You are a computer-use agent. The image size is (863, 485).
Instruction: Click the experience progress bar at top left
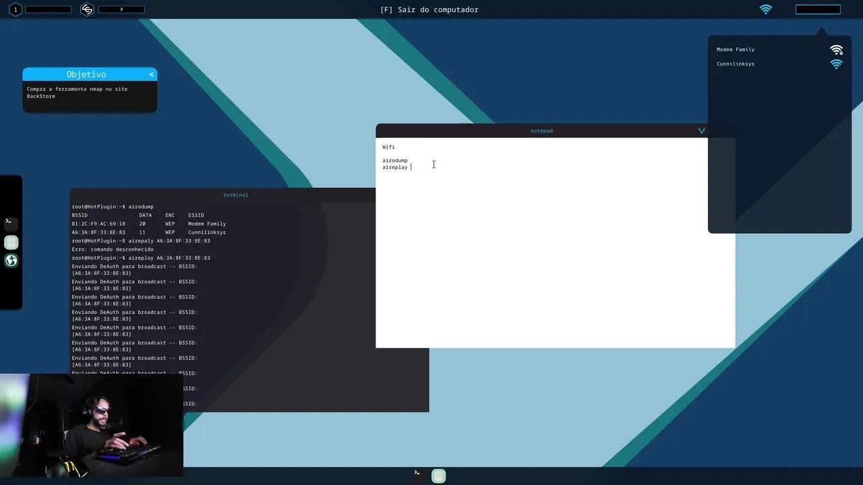[x=48, y=9]
